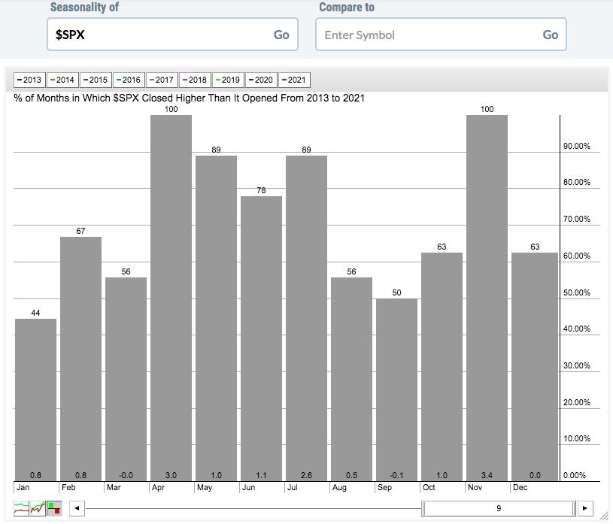Toggle the 2016 year legend
This screenshot has height=524, width=613.
pyautogui.click(x=128, y=80)
